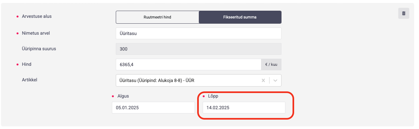This screenshot has height=129, width=419.
Task: Delete this billing row with trash icon
Action: point(403,13)
